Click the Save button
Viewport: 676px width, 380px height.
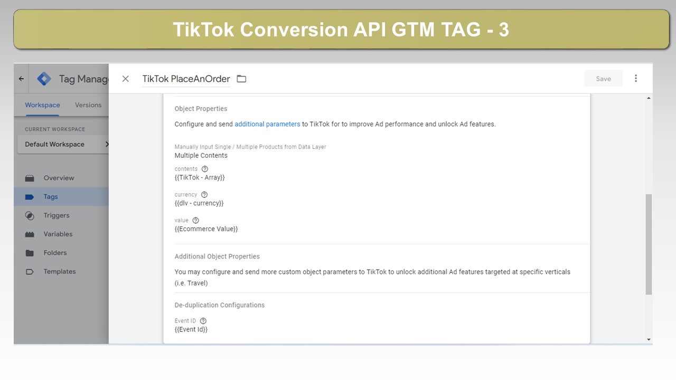(603, 79)
